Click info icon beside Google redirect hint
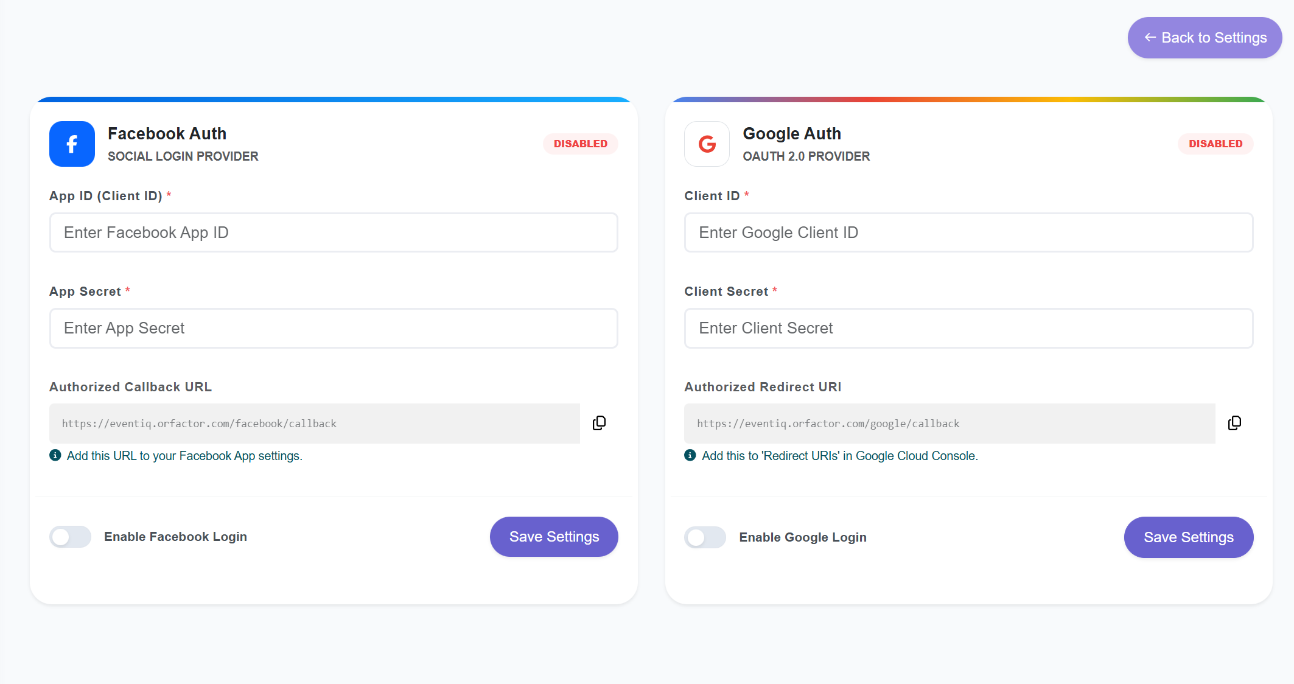 point(690,455)
